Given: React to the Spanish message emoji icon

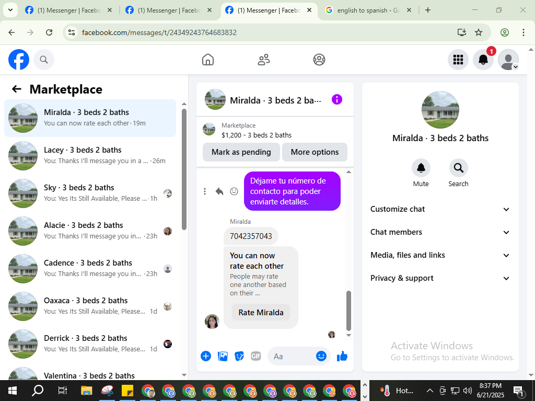Looking at the screenshot, I should click(234, 191).
